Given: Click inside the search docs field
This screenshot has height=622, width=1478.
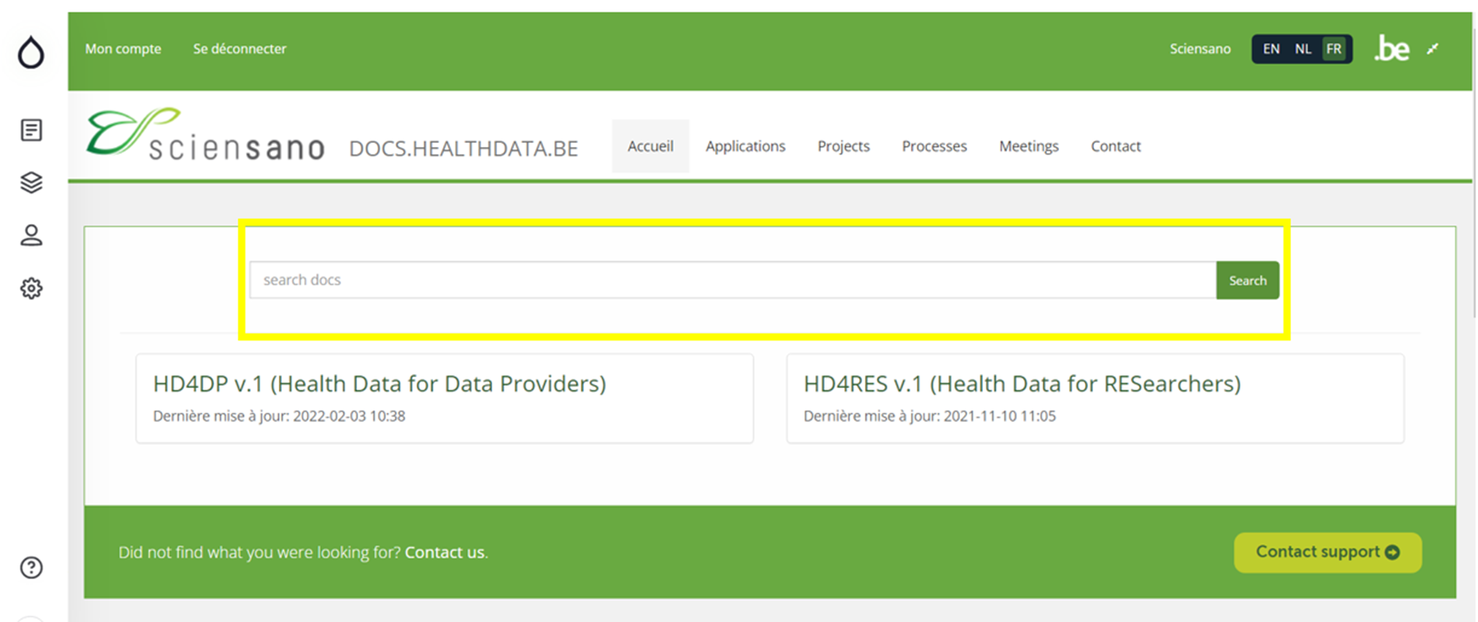Looking at the screenshot, I should pos(732,280).
